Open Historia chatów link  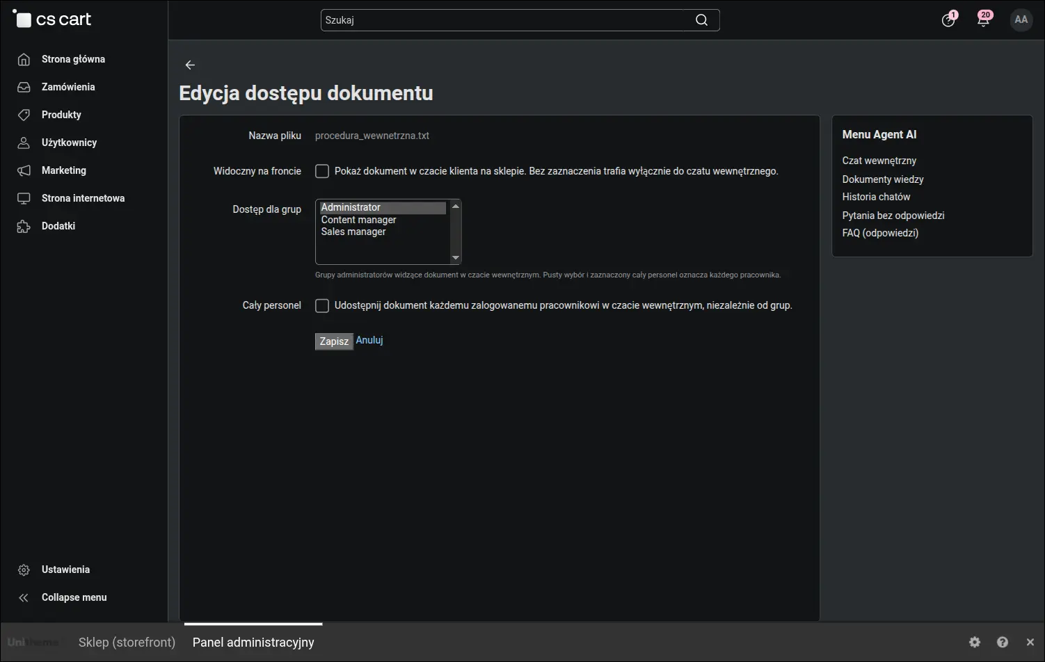(x=876, y=197)
